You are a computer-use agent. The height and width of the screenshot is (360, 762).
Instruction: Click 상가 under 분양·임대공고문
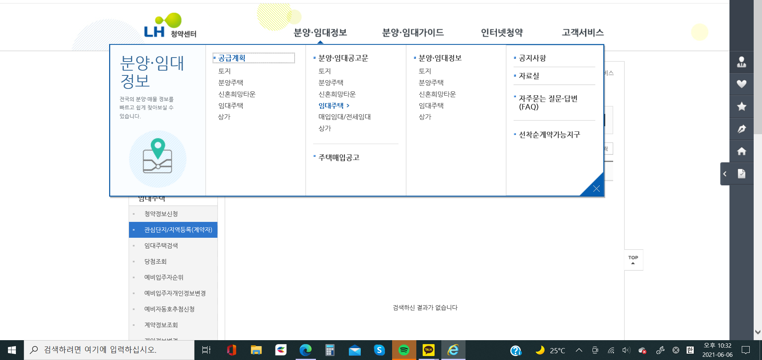tap(325, 128)
